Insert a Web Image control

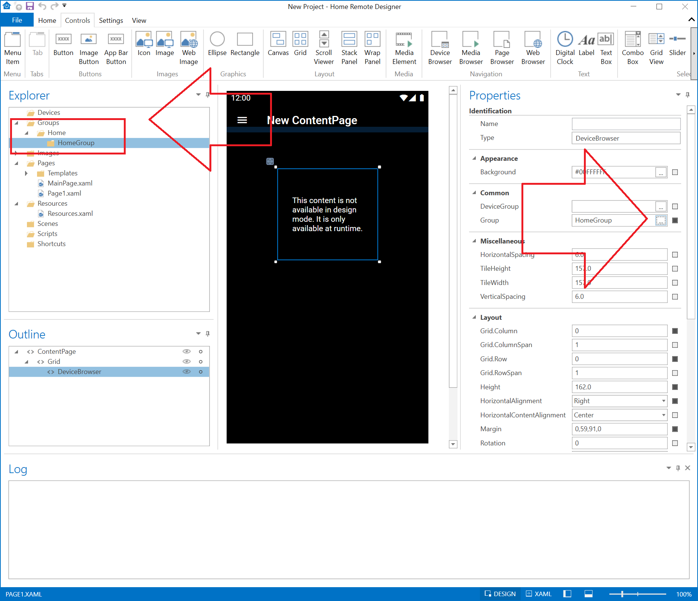[x=189, y=49]
